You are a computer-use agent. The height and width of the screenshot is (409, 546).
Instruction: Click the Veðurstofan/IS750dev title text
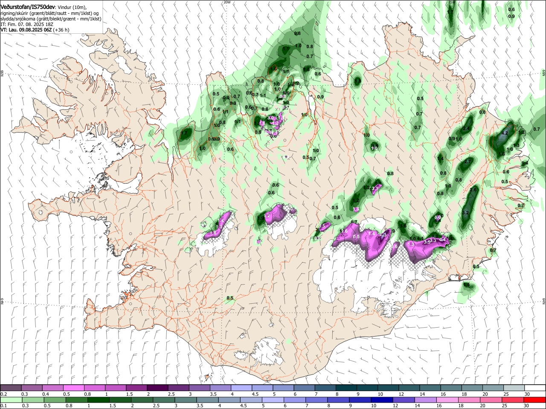(28, 7)
